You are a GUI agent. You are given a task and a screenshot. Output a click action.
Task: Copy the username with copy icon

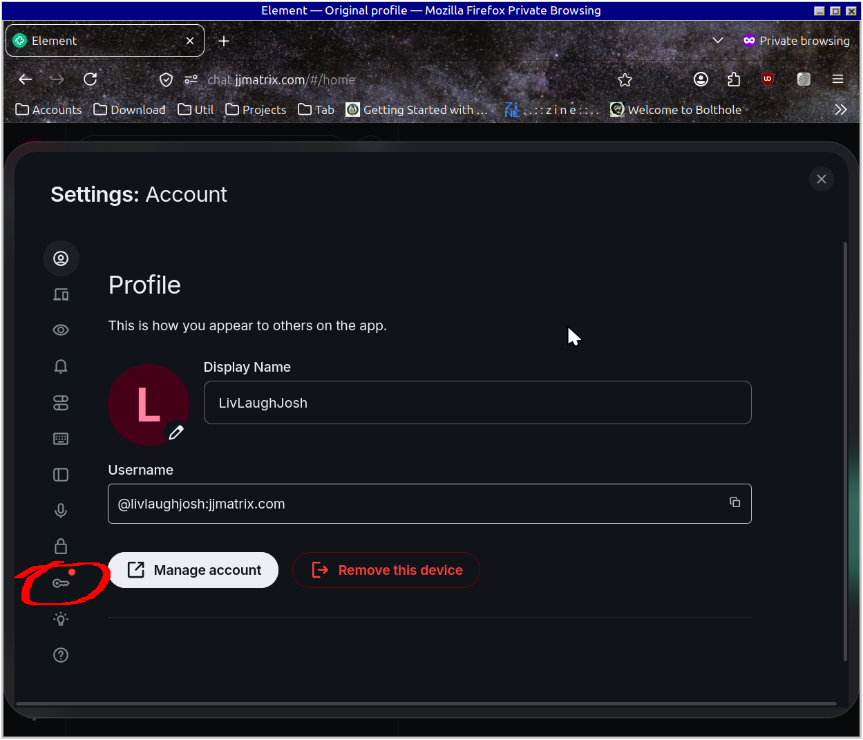pyautogui.click(x=734, y=502)
